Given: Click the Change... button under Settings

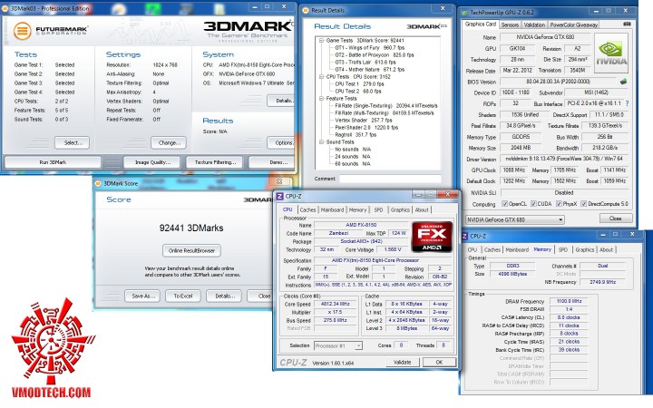Looking at the screenshot, I should (x=169, y=143).
